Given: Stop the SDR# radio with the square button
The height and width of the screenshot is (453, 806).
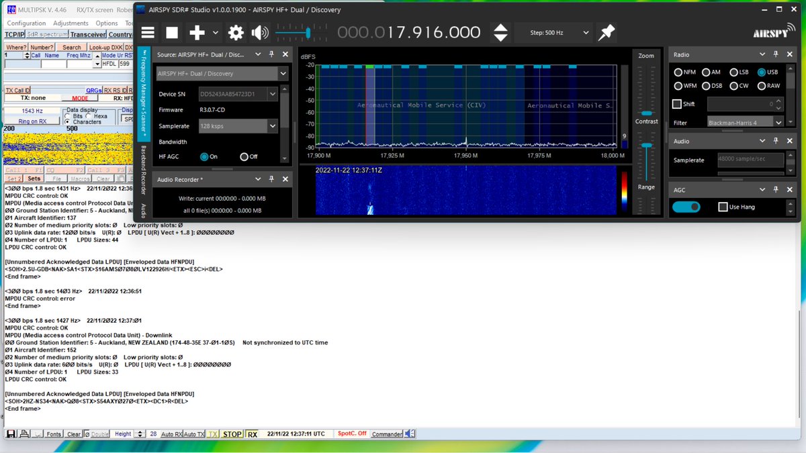Looking at the screenshot, I should click(x=172, y=32).
